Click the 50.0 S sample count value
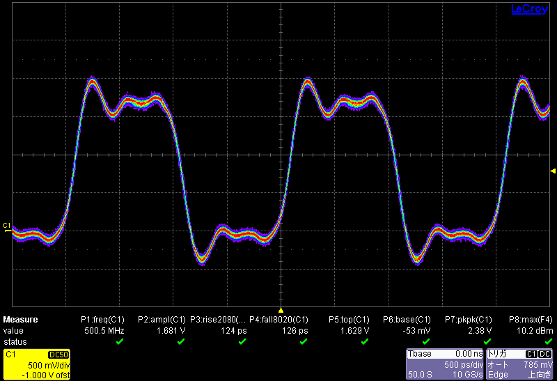557x381 pixels. [x=420, y=375]
